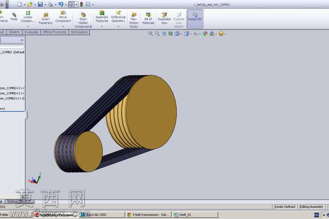The height and width of the screenshot is (219, 329).
Task: Toggle the Instant3D button
Action: [195, 19]
